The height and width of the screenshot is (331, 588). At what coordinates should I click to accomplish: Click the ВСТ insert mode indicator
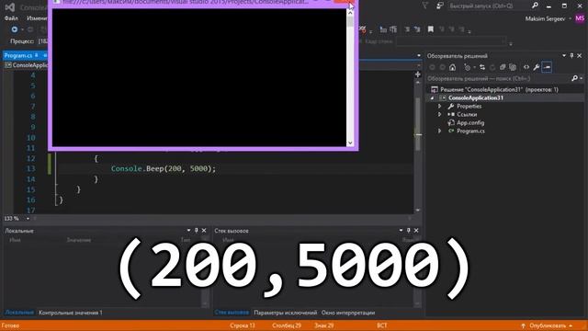382,325
